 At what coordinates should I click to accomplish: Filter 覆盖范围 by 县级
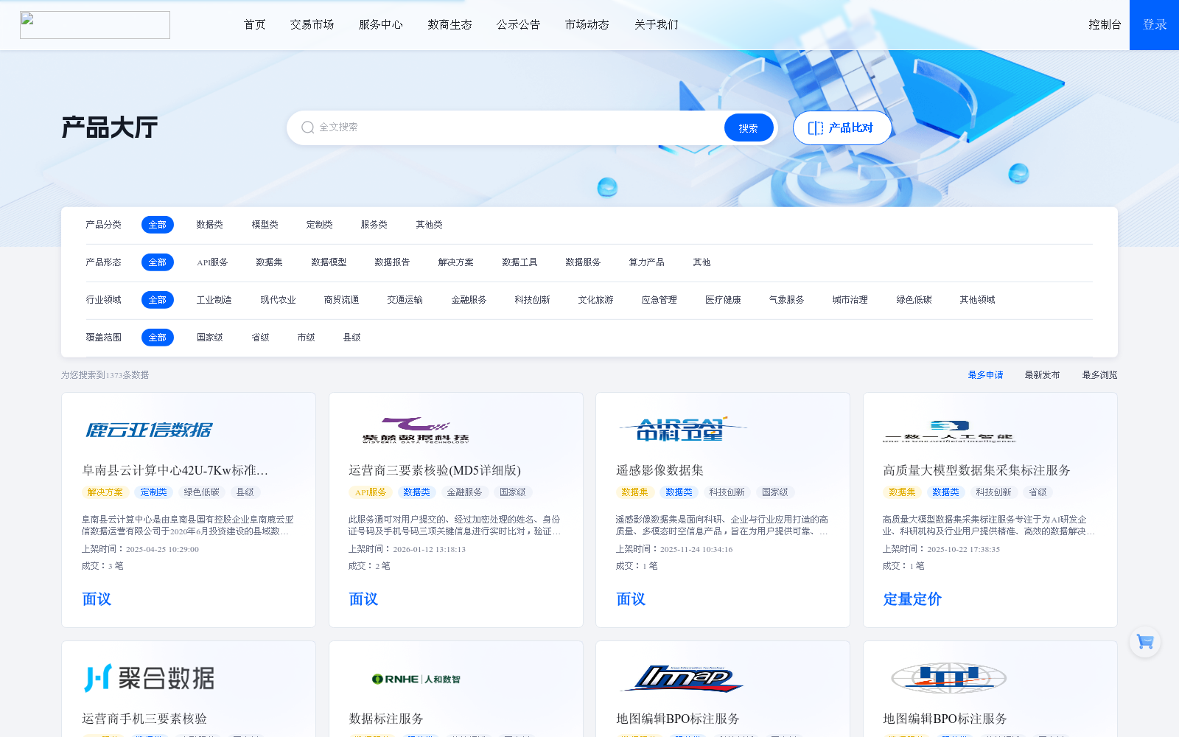pos(352,338)
